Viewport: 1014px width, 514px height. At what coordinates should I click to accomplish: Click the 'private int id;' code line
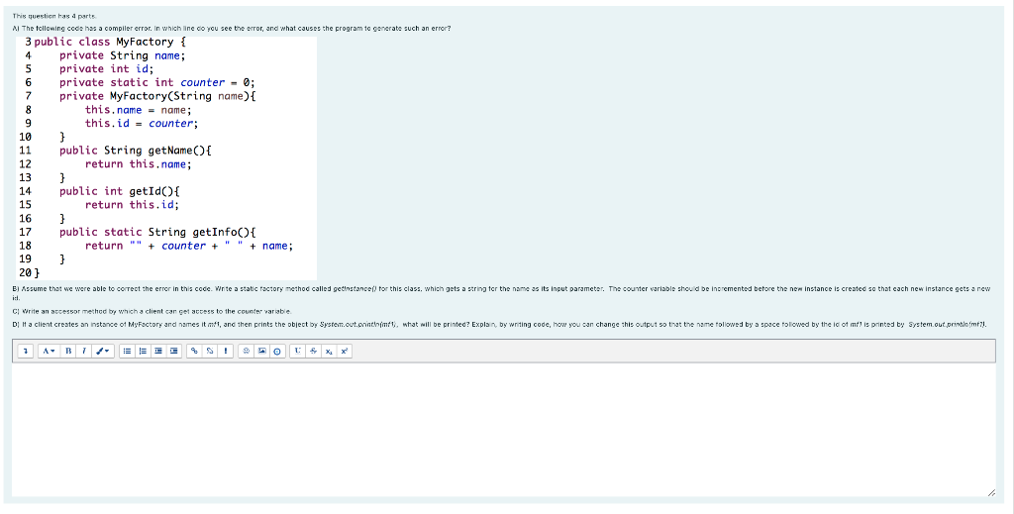point(107,69)
